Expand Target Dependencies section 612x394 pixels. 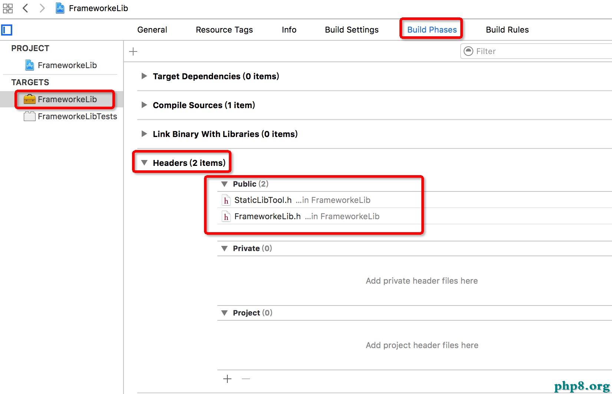(x=144, y=76)
